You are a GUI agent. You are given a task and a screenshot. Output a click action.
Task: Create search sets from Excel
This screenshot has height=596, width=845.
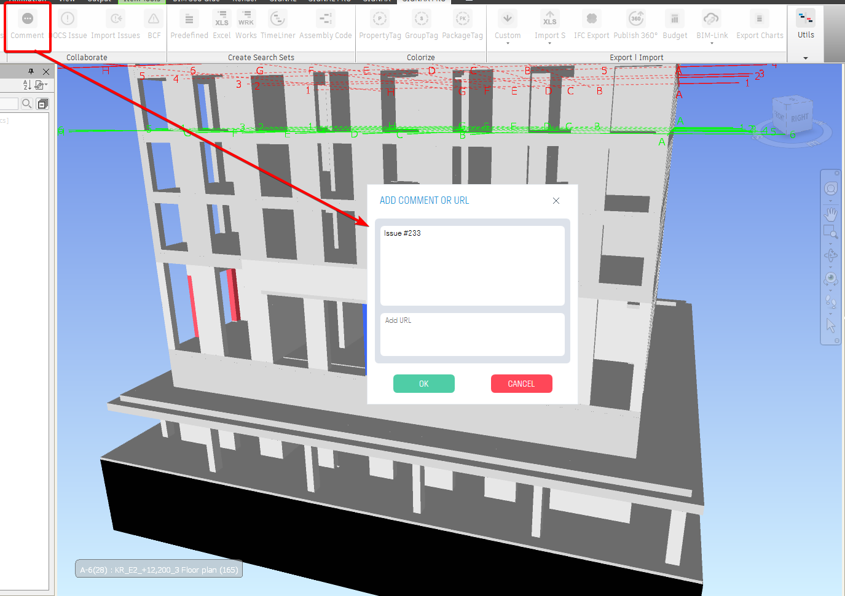point(222,26)
